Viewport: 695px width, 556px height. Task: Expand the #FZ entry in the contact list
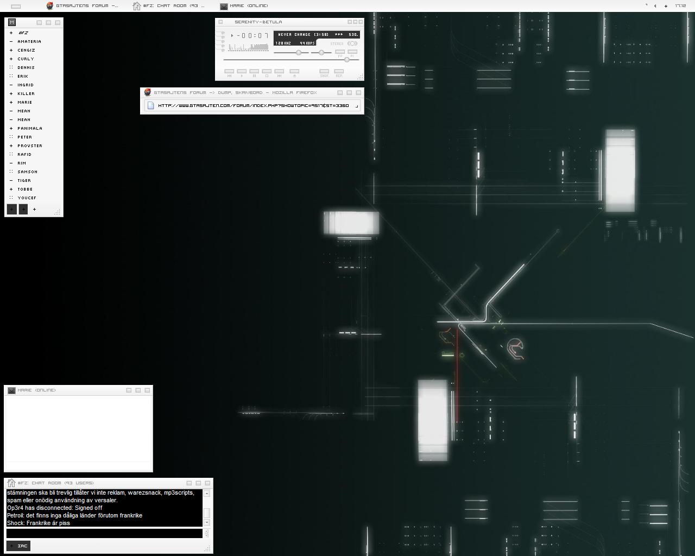[11, 33]
